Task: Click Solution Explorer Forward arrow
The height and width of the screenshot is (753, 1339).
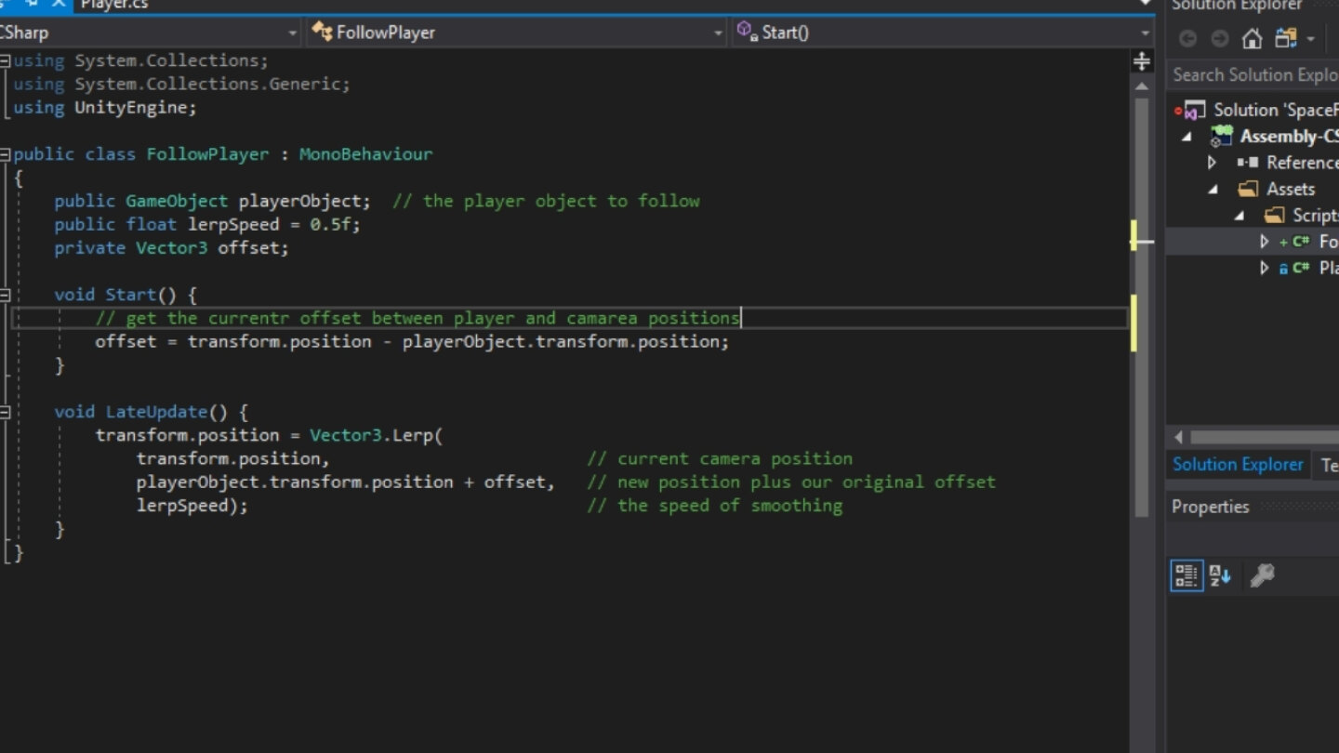Action: (x=1220, y=39)
